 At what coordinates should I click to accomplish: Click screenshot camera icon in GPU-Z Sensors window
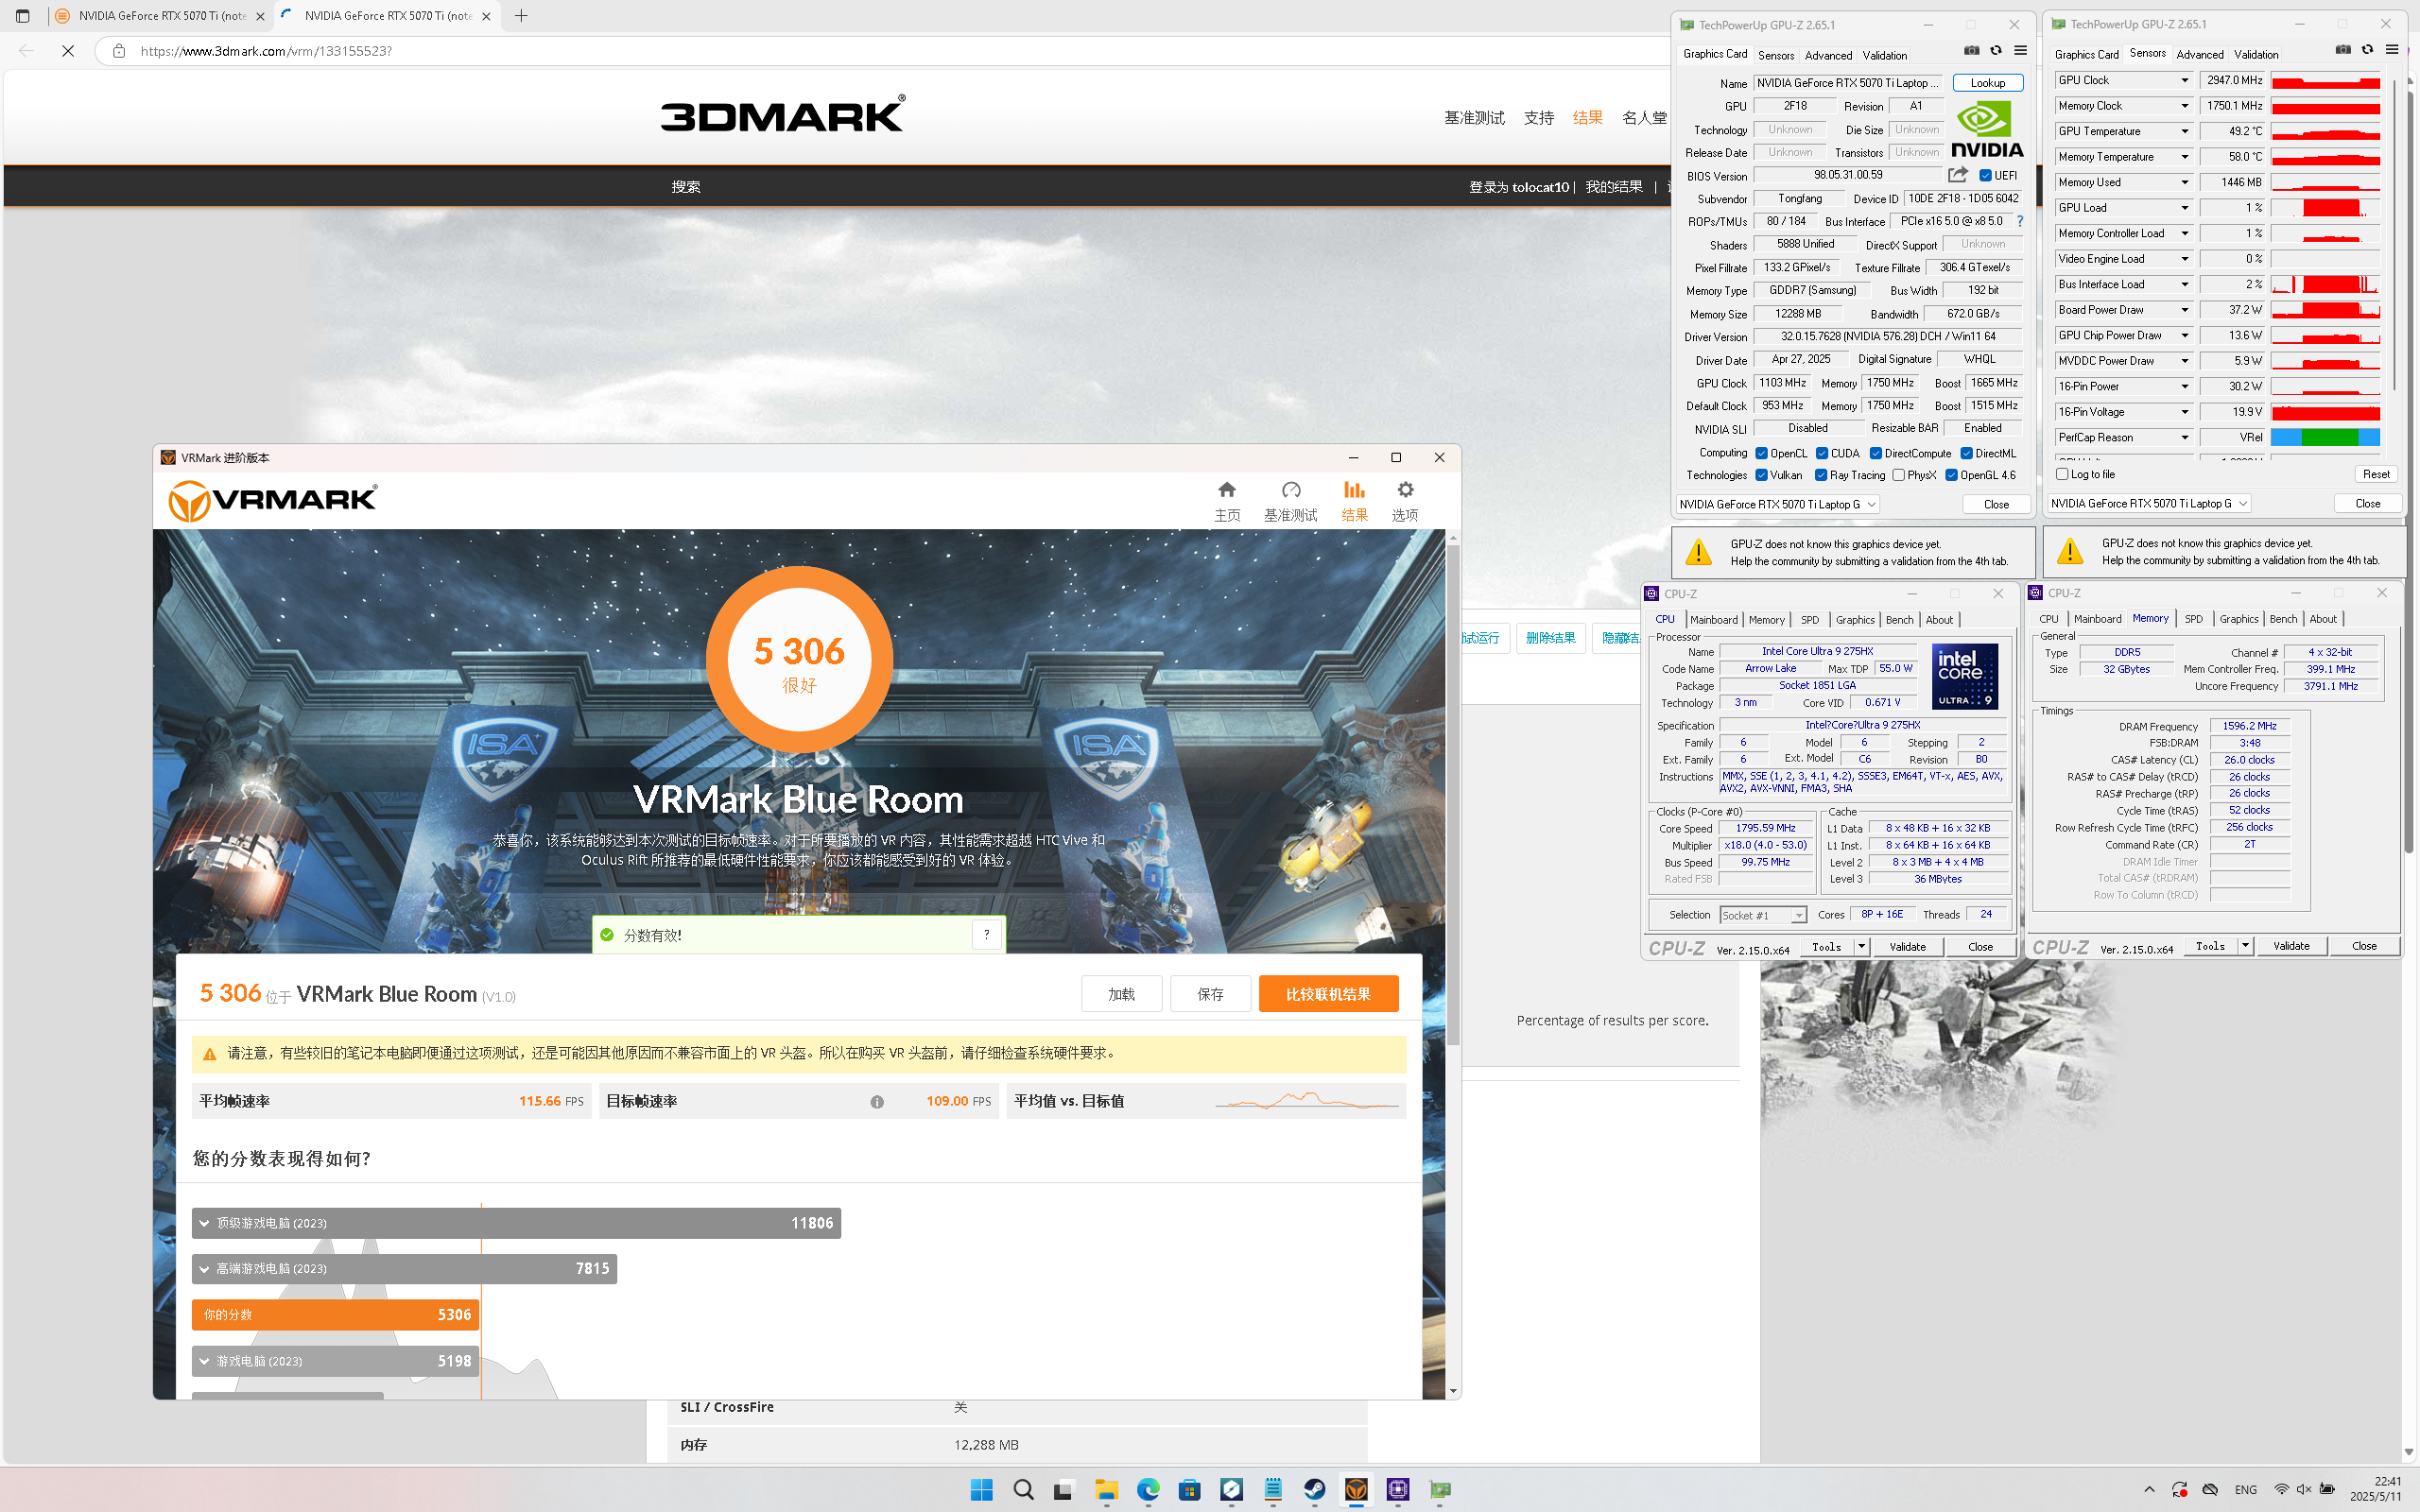click(x=2343, y=50)
